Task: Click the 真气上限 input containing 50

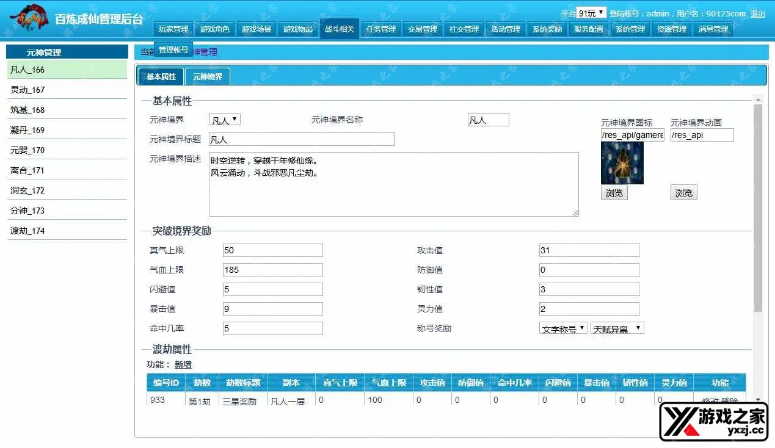Action: 272,250
